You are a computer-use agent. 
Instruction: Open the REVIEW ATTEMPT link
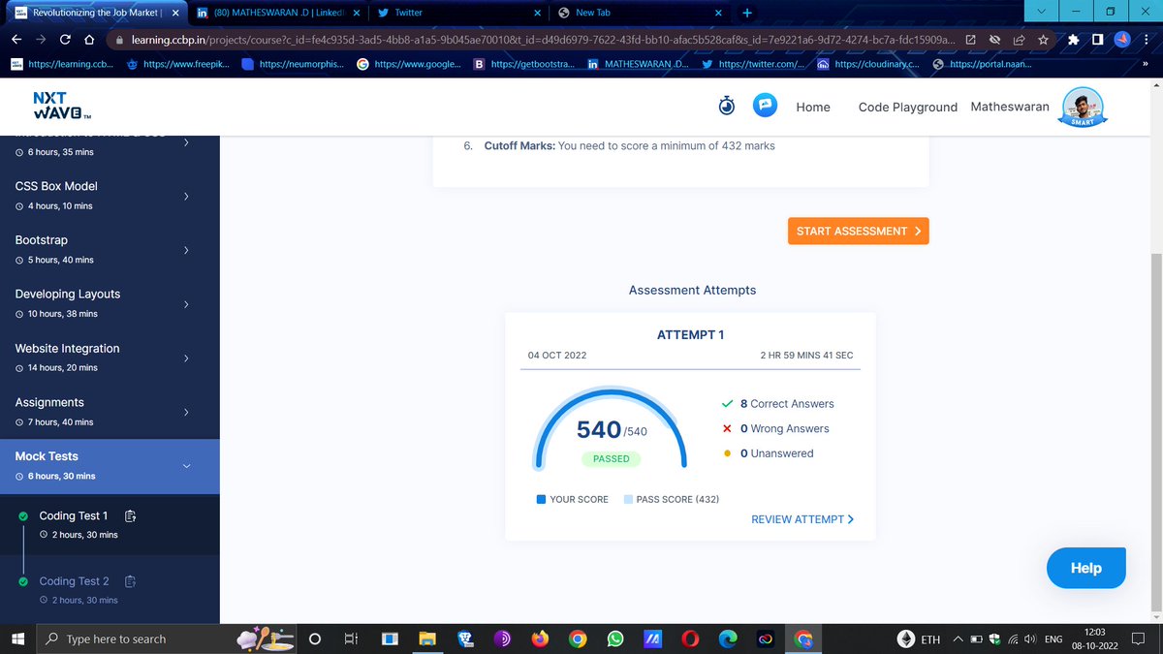(x=802, y=519)
